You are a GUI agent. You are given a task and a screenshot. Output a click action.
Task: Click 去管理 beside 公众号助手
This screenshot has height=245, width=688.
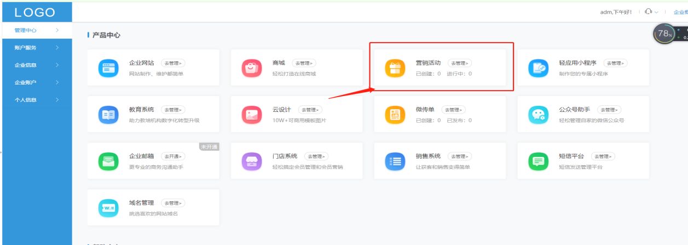[610, 110]
